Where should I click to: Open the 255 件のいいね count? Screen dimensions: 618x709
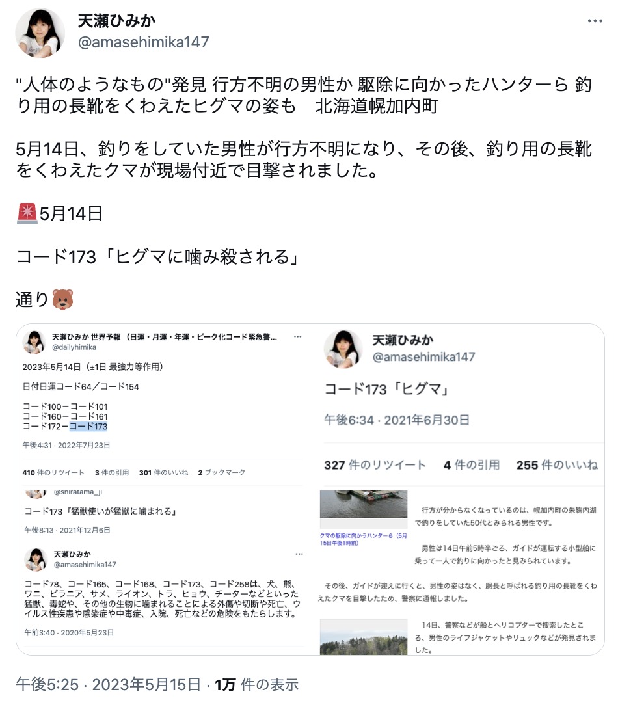[557, 465]
